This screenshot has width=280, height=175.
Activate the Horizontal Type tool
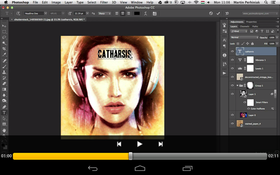(x=4, y=113)
